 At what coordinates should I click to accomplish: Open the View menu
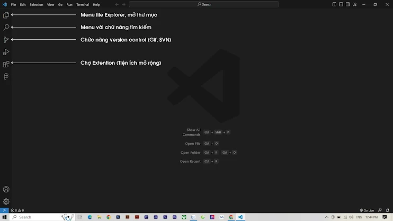(51, 5)
